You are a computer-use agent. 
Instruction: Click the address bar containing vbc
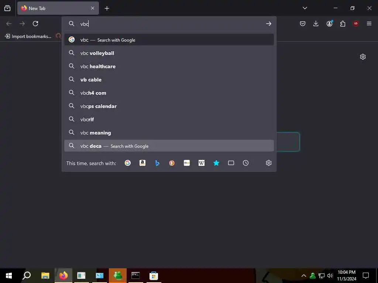pos(169,24)
